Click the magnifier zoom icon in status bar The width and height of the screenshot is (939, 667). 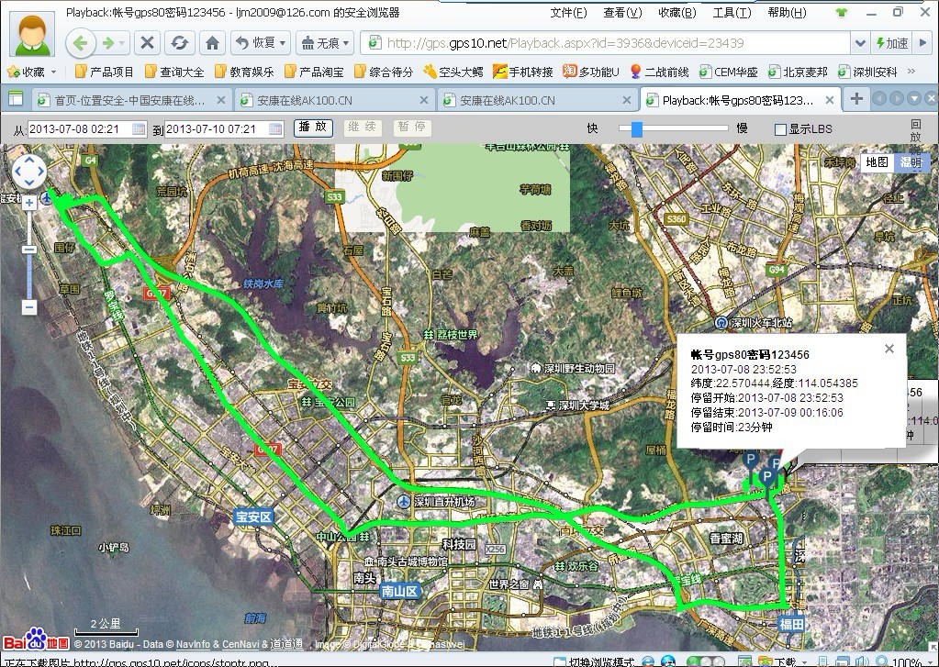[883, 662]
